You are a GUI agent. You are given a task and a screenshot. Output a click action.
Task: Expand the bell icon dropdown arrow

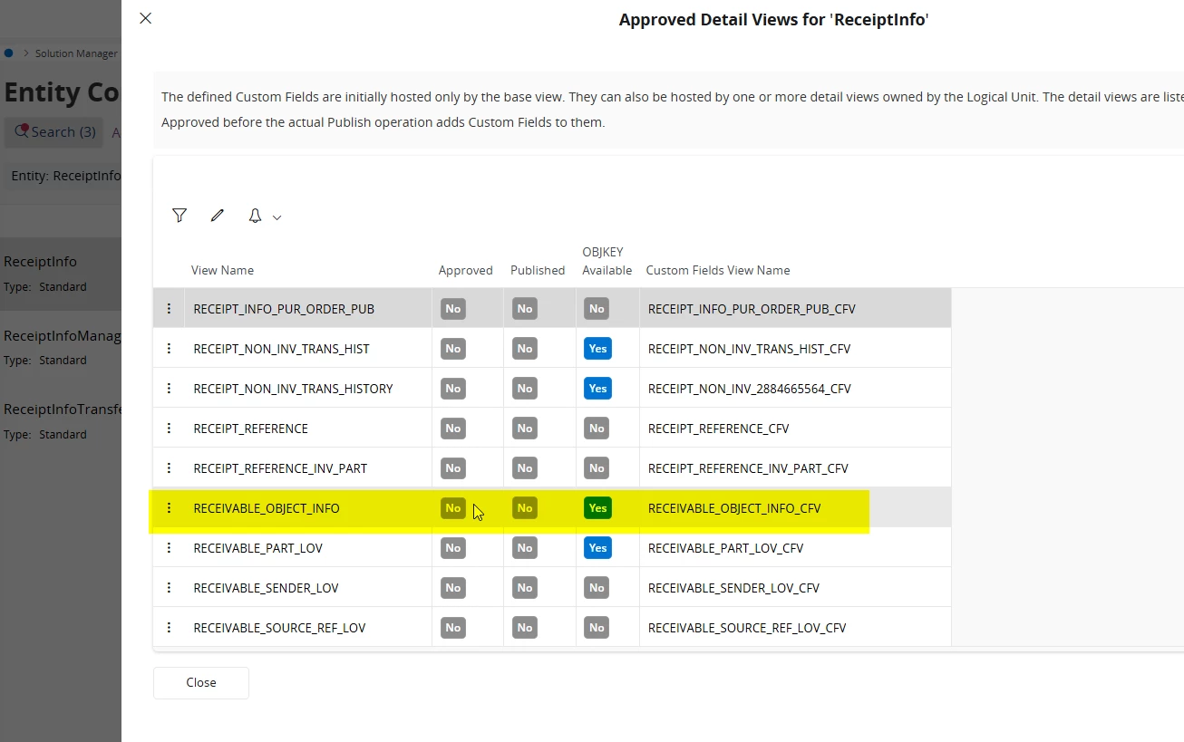point(277,217)
